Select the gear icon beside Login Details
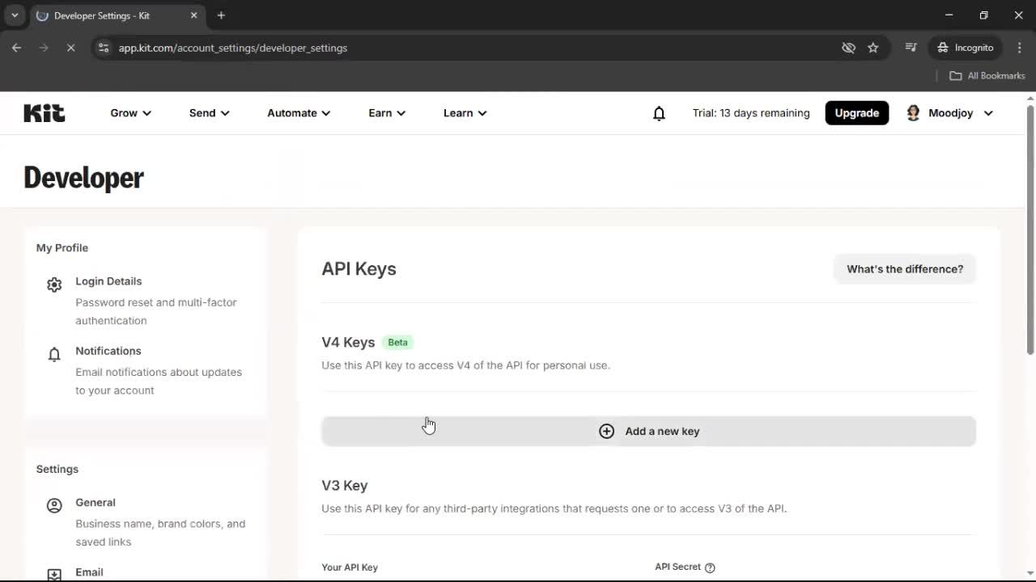Image resolution: width=1036 pixels, height=582 pixels. [x=54, y=285]
